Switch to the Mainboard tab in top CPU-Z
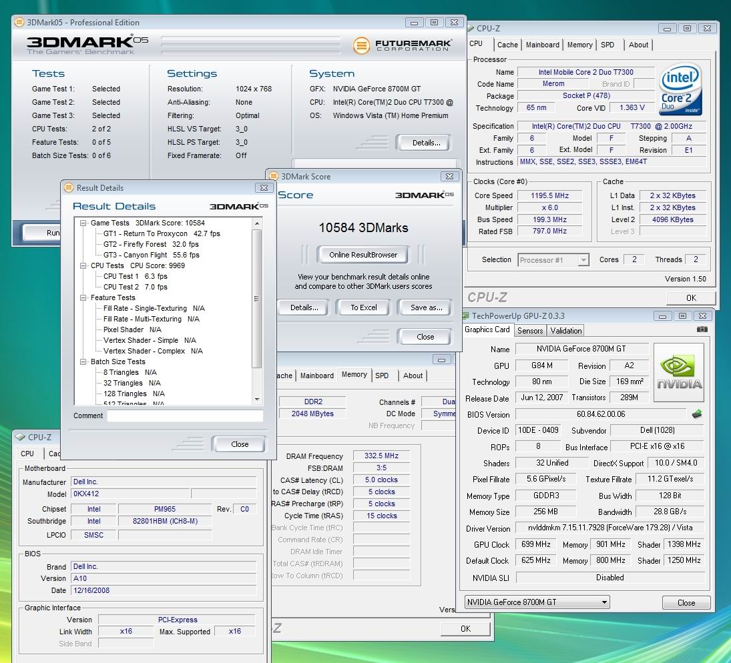 pyautogui.click(x=542, y=45)
